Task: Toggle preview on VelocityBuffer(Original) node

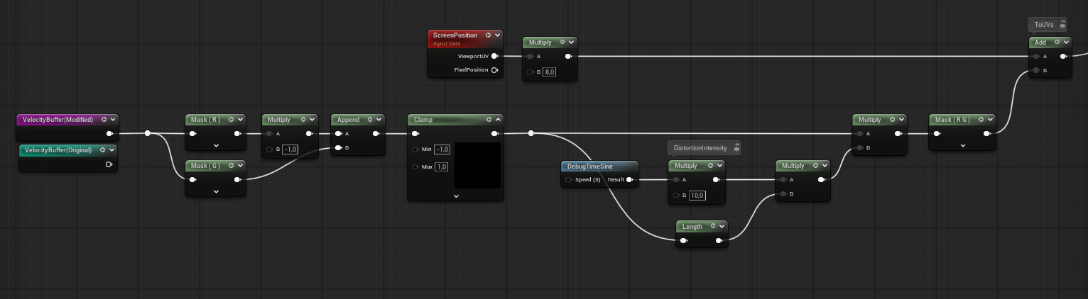Action: [103, 150]
